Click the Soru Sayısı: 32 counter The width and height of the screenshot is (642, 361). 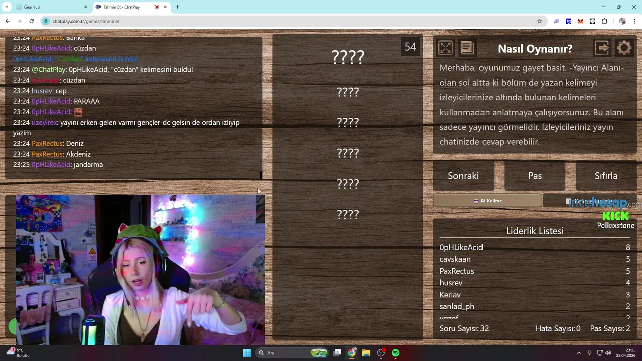point(464,328)
